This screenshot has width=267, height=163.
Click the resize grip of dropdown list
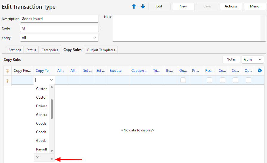click(52, 159)
